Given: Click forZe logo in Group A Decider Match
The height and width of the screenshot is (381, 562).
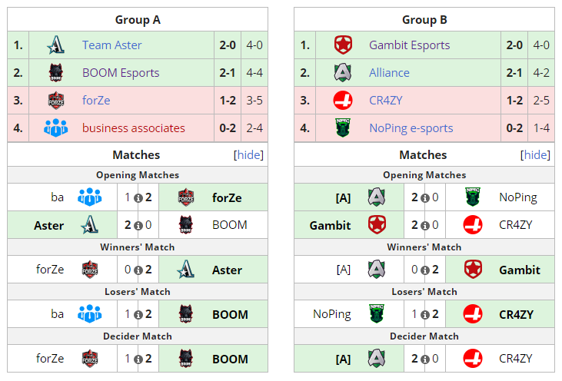Looking at the screenshot, I should coord(89,359).
